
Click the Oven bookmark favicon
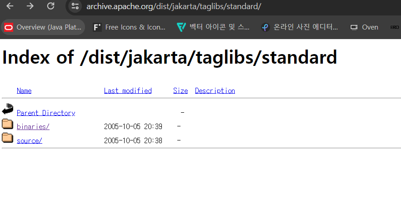pos(354,27)
